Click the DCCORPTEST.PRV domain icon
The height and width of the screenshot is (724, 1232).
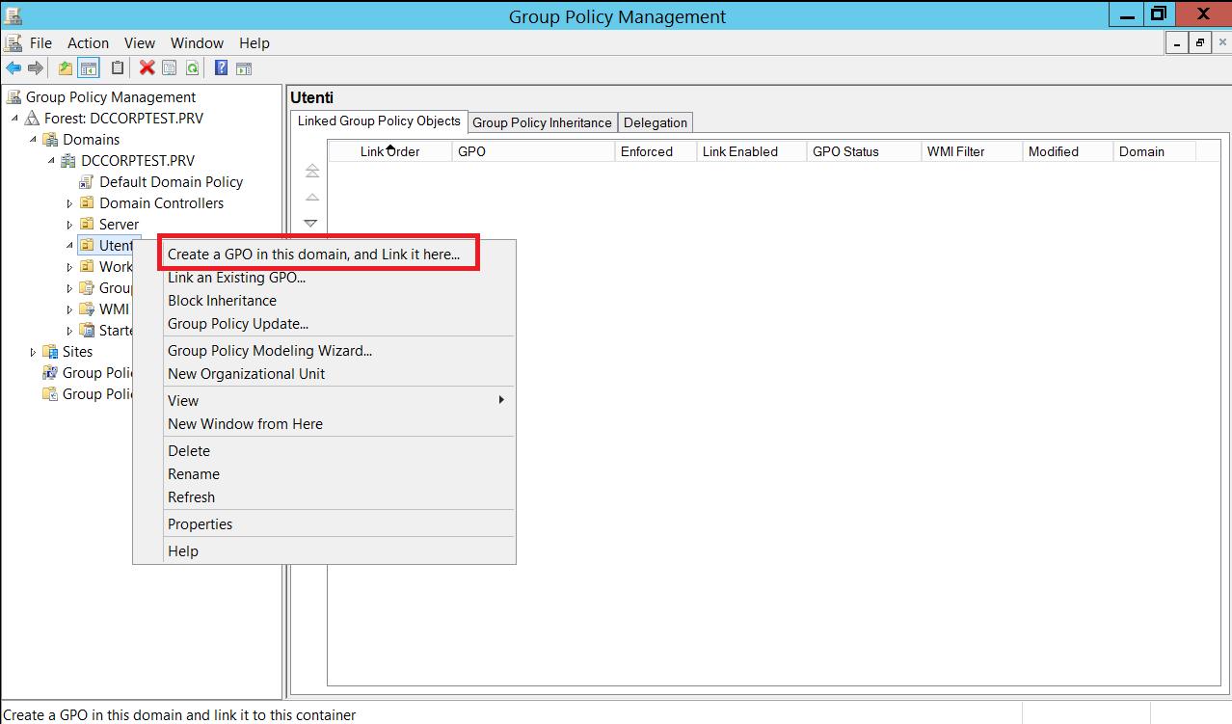coord(69,161)
